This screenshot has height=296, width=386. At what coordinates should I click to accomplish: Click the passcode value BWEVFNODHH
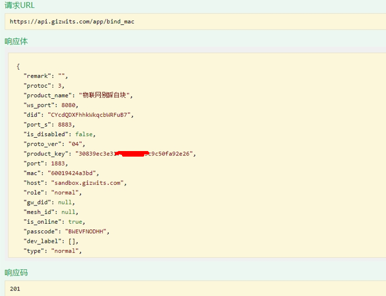85,232
